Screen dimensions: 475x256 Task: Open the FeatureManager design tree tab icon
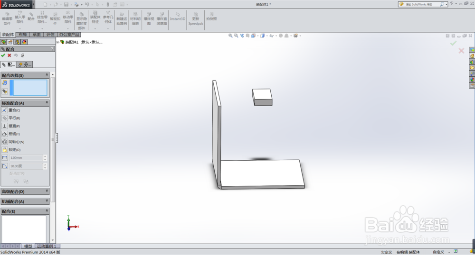[x=4, y=42]
